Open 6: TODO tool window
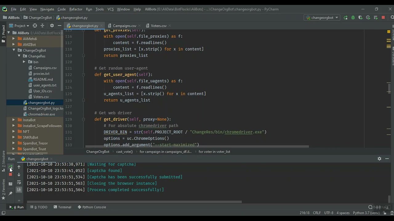Screen dimensions: 394x221 point(39,207)
